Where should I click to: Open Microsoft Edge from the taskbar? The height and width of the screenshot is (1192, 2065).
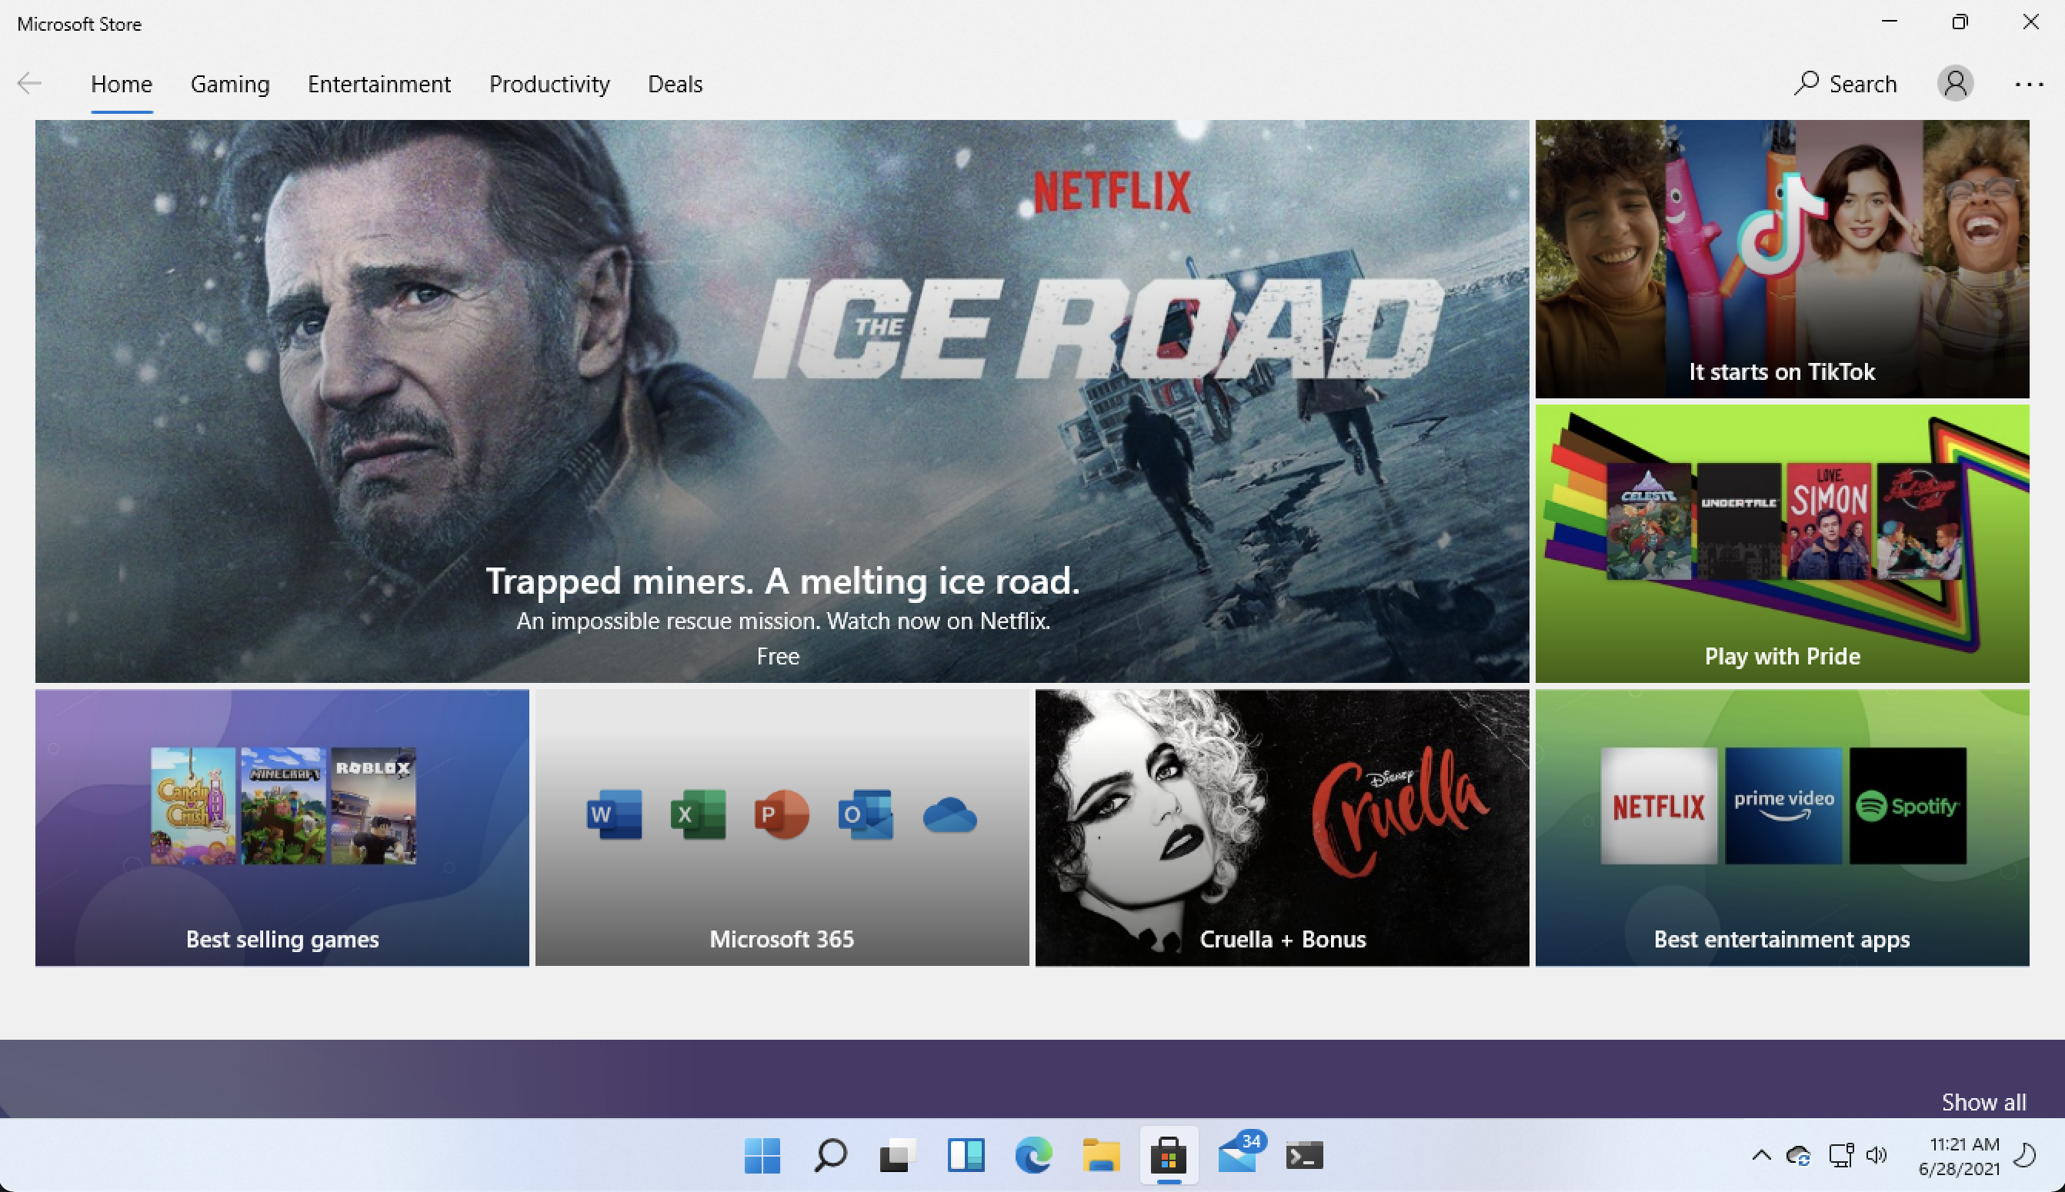tap(1032, 1155)
